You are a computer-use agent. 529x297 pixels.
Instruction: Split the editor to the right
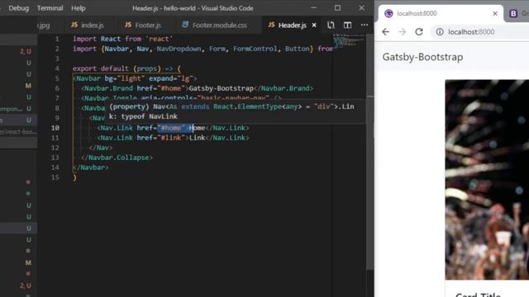(x=347, y=25)
